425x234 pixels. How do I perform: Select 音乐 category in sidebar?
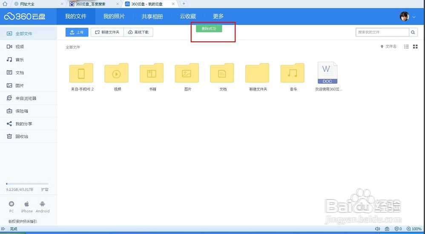[28, 60]
